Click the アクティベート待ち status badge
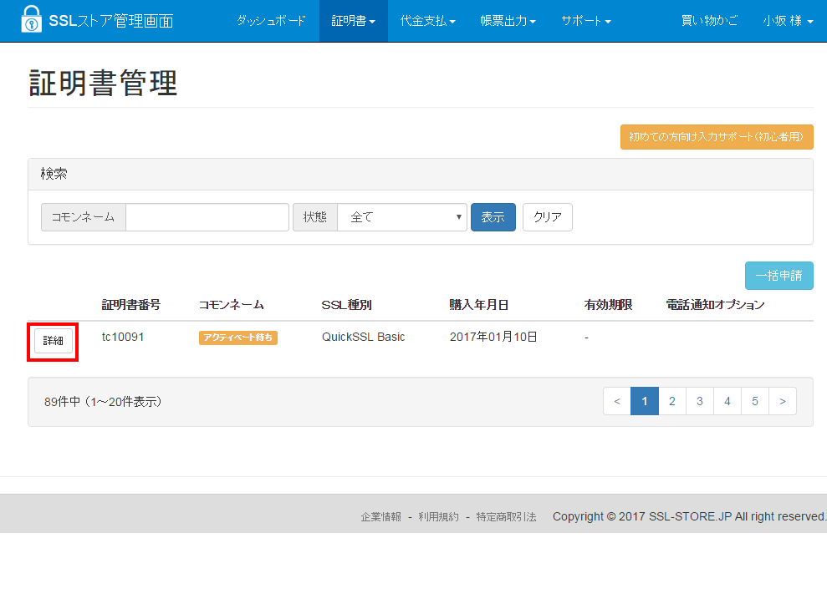 click(x=237, y=338)
